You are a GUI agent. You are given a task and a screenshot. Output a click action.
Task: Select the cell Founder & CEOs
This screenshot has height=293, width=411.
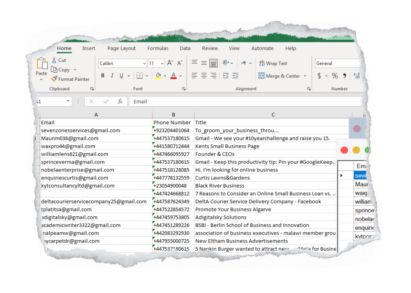[x=265, y=154]
